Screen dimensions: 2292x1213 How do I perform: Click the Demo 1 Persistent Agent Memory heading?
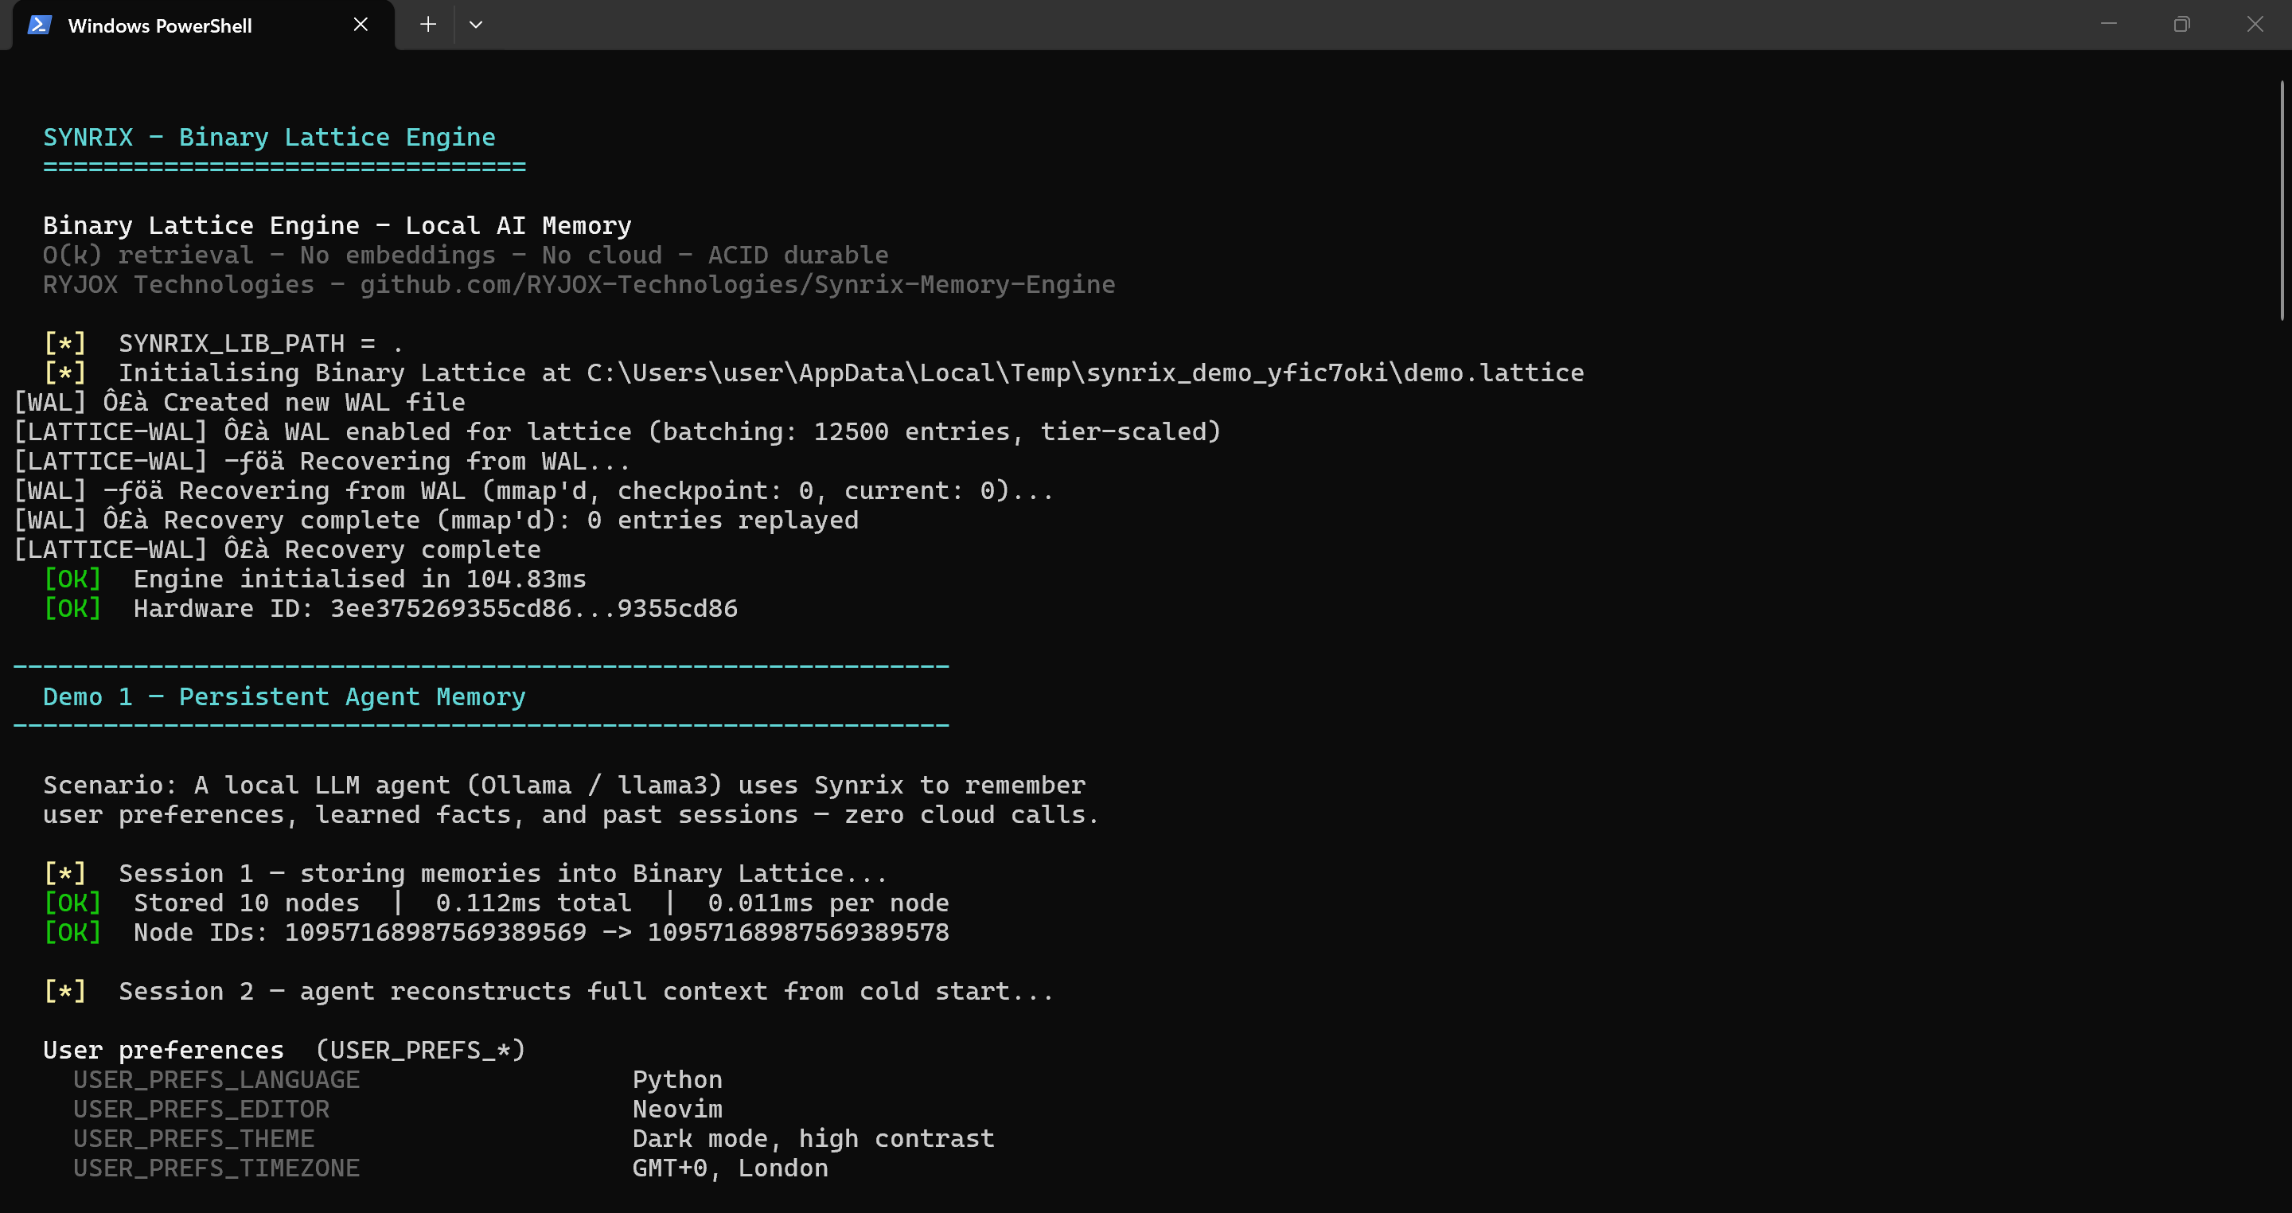[284, 696]
